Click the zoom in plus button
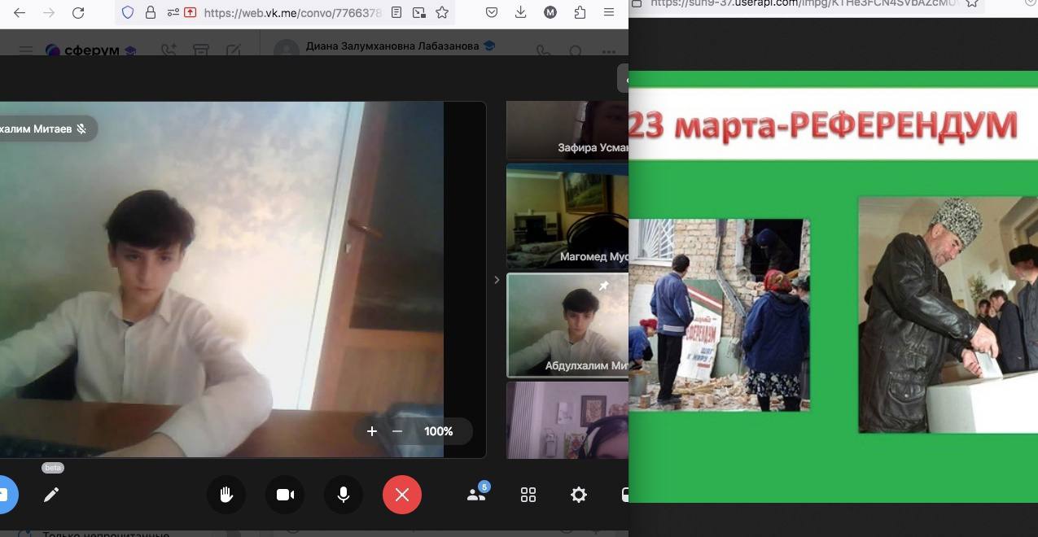The image size is (1038, 537). click(372, 431)
